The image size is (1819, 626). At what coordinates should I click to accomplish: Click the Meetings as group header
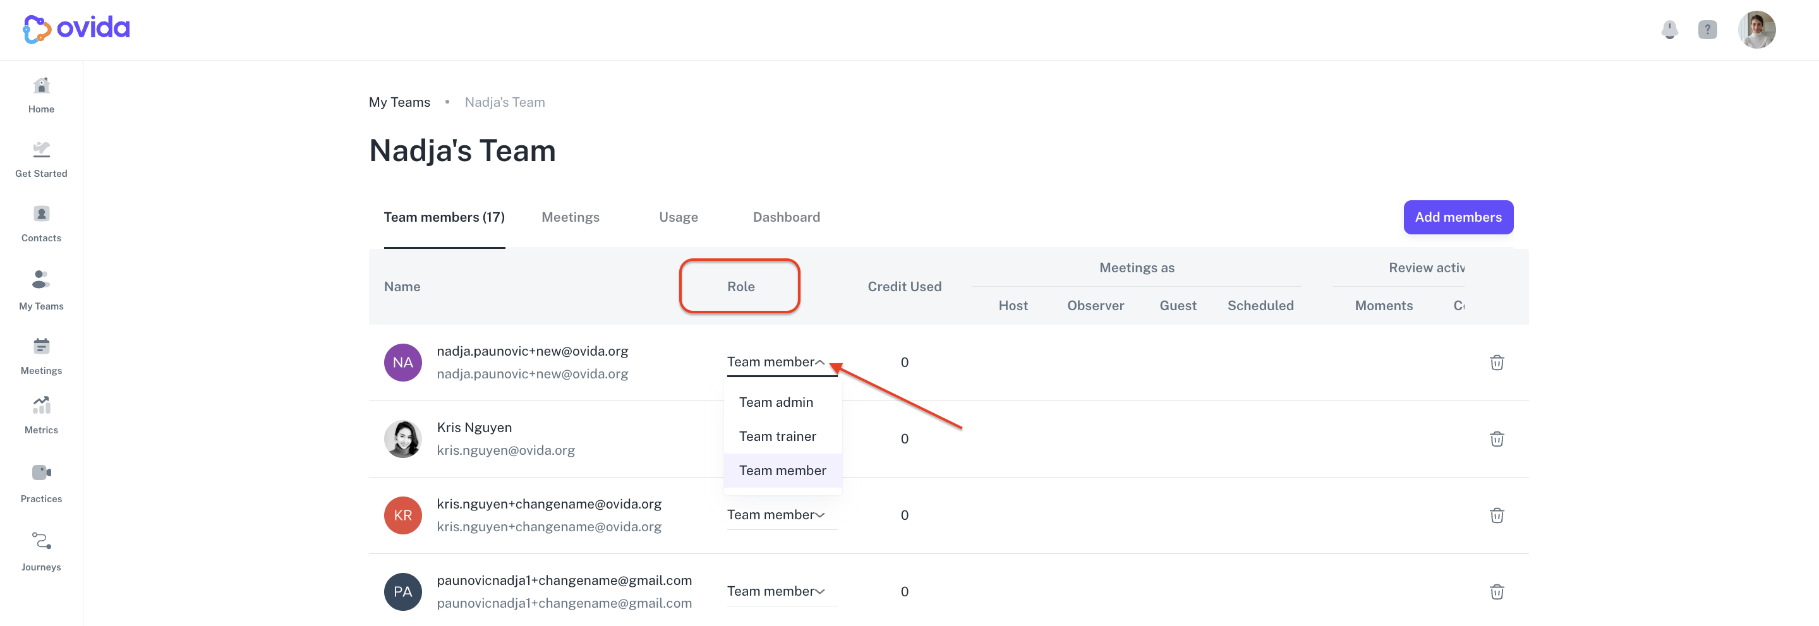click(x=1136, y=268)
